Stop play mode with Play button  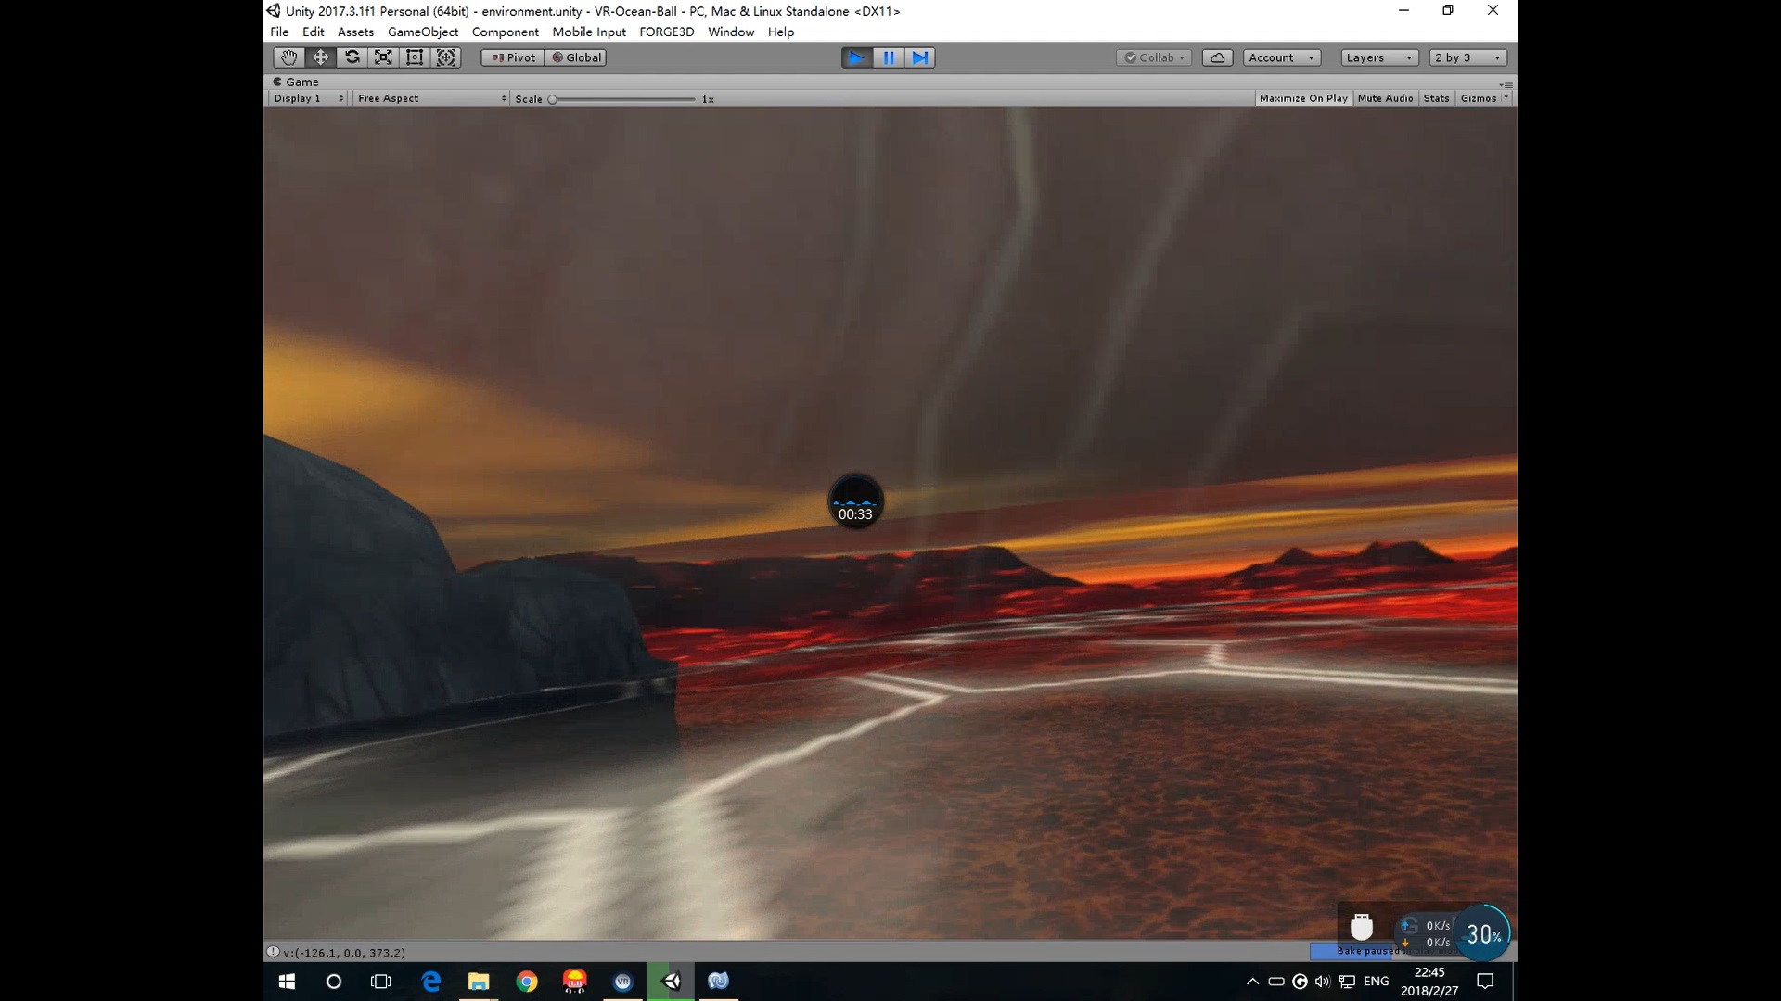pyautogui.click(x=856, y=57)
